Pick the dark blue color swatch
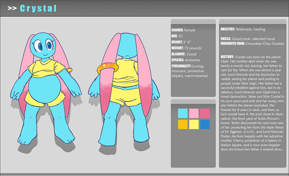 click(205, 124)
